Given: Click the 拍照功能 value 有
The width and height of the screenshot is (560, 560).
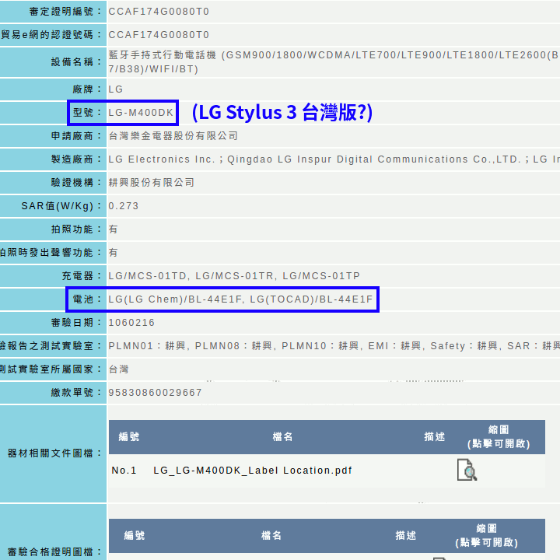Looking at the screenshot, I should [x=114, y=229].
